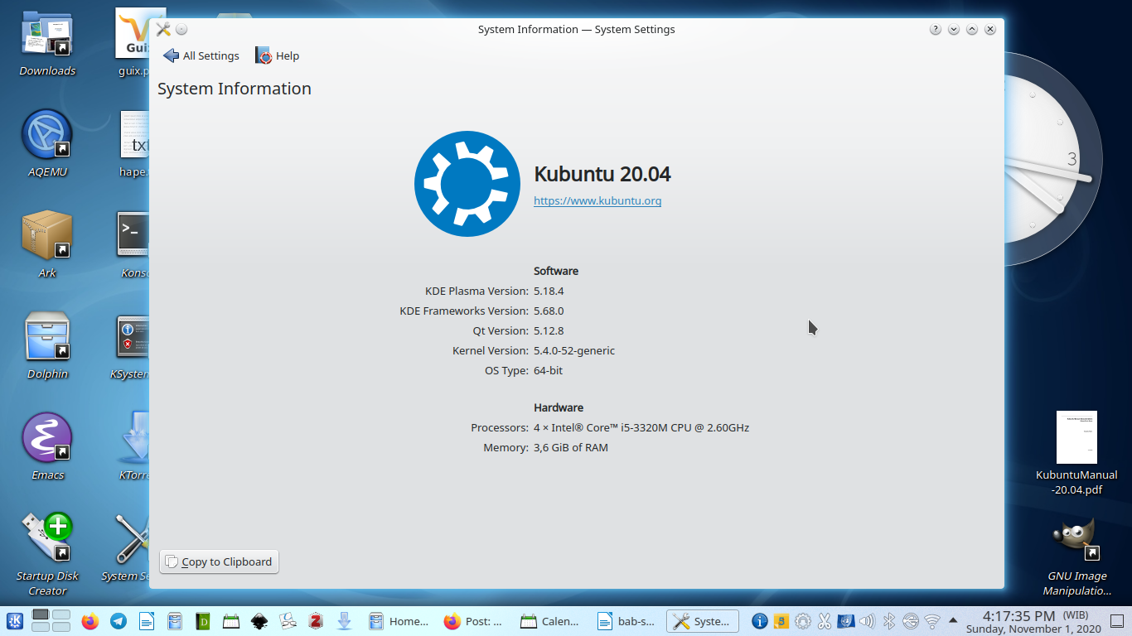Open the Ark archive desktop icon
This screenshot has height=636, width=1132.
pyautogui.click(x=47, y=245)
